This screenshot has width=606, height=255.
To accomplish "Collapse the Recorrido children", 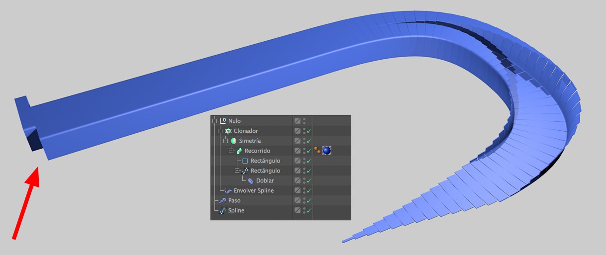I will [x=231, y=151].
